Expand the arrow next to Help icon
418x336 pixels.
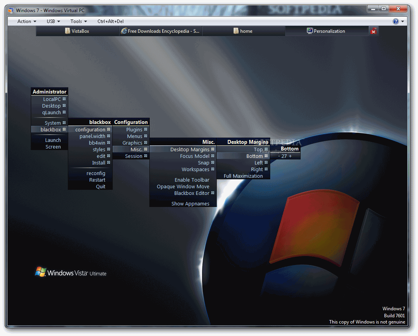click(x=402, y=21)
